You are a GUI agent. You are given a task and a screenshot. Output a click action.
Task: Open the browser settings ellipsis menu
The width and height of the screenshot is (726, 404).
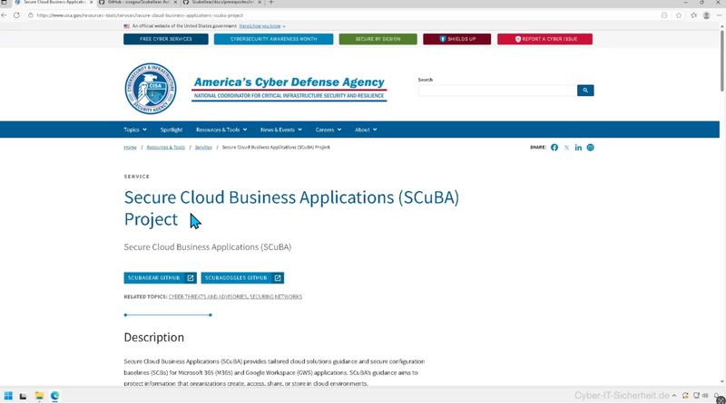click(x=719, y=15)
